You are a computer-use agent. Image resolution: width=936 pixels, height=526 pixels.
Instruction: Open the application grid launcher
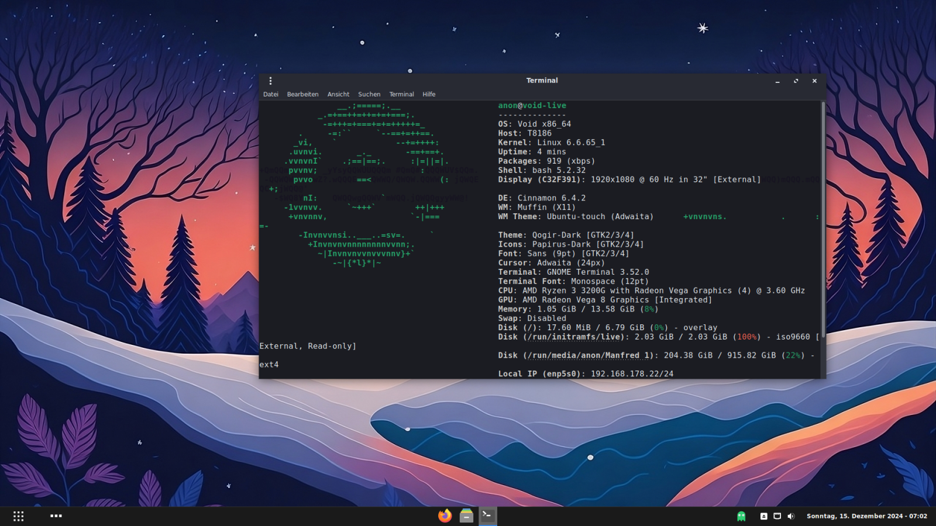(x=19, y=516)
